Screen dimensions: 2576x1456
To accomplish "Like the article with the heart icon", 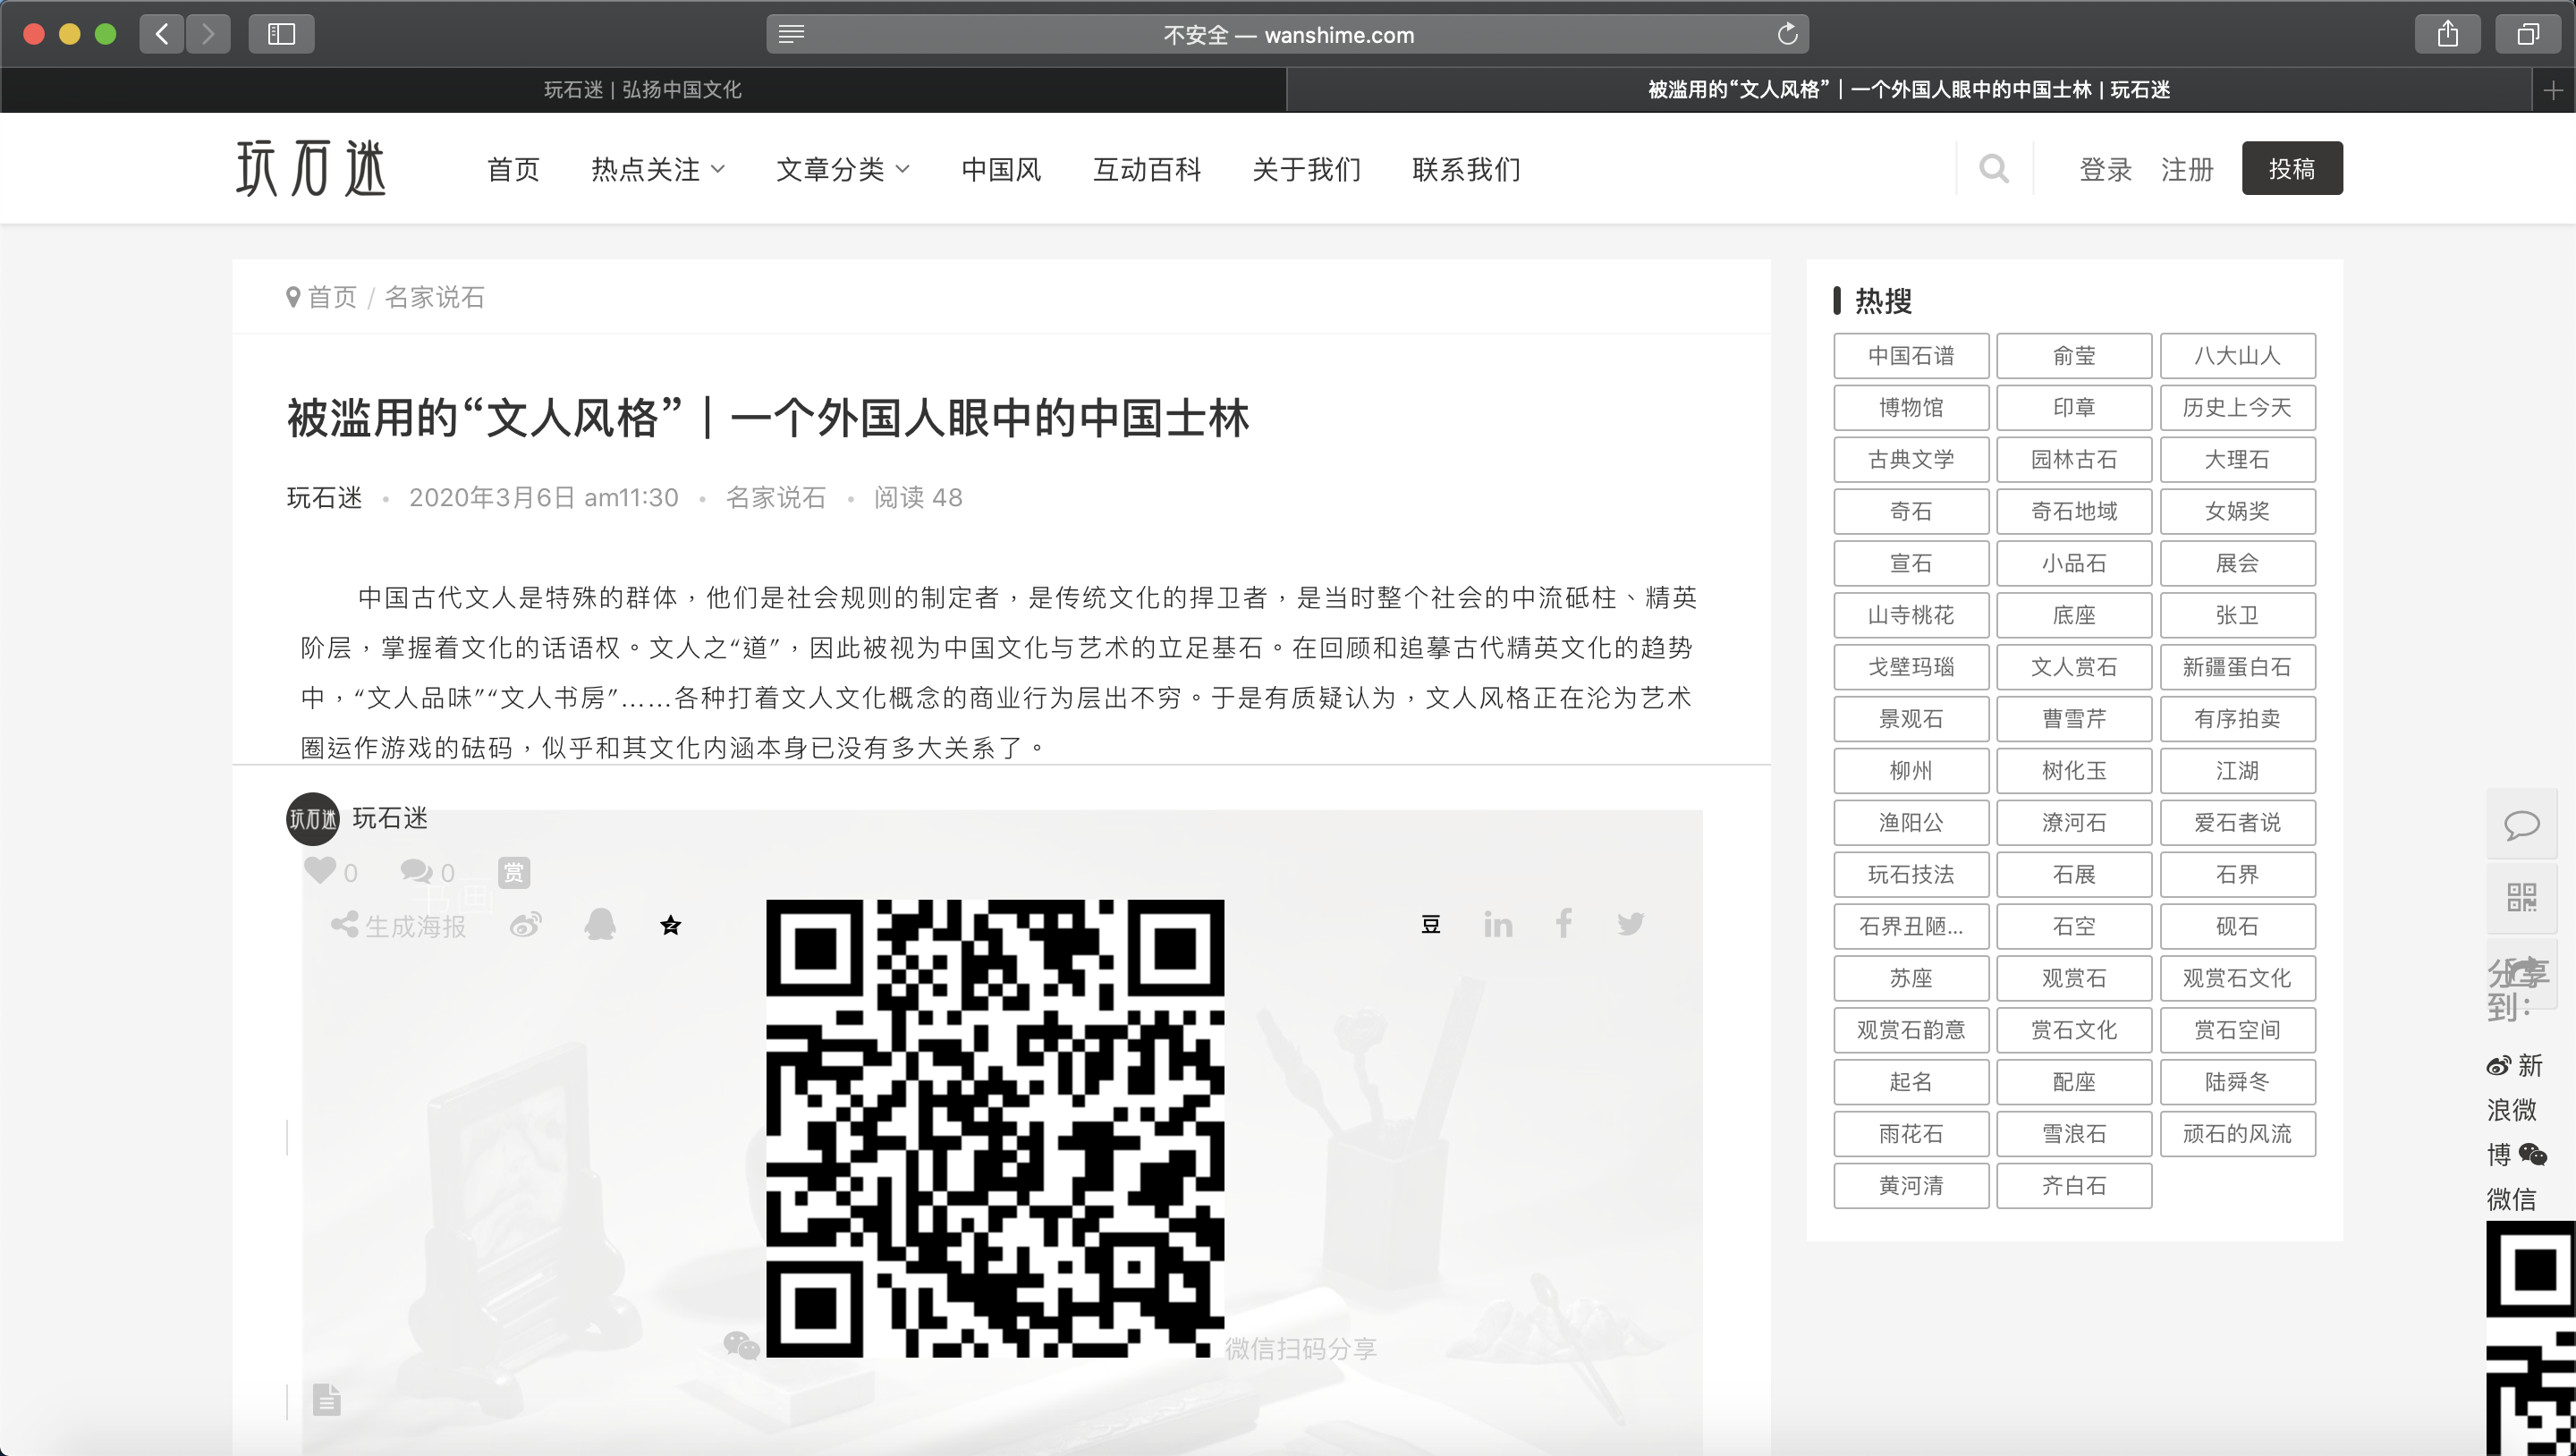I will [x=320, y=870].
